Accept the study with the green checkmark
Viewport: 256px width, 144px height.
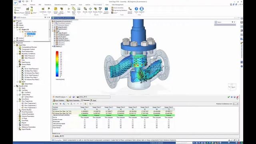coord(228,97)
